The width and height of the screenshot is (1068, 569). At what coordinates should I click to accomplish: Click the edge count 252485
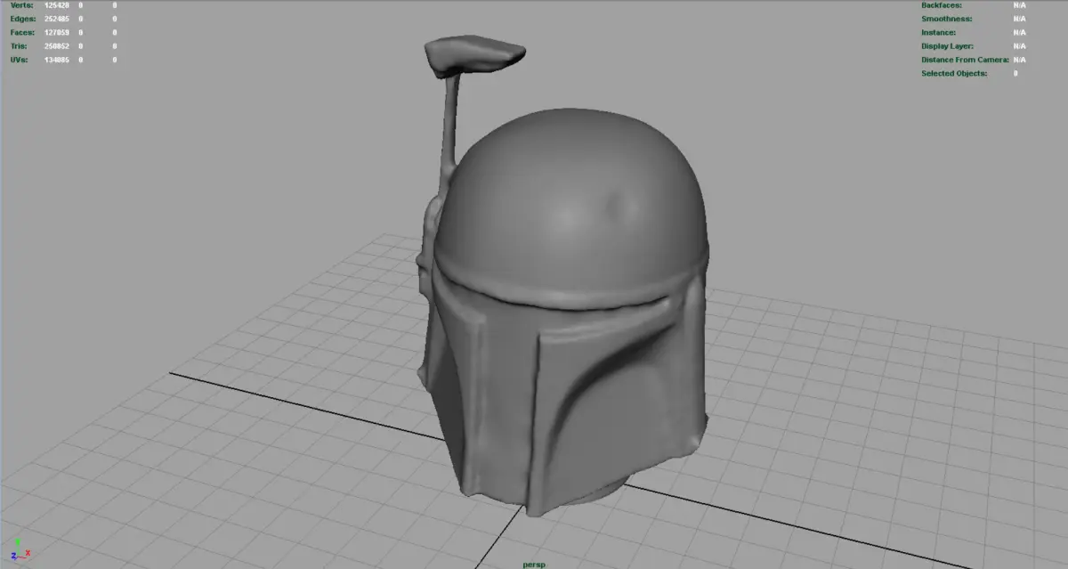[x=56, y=19]
